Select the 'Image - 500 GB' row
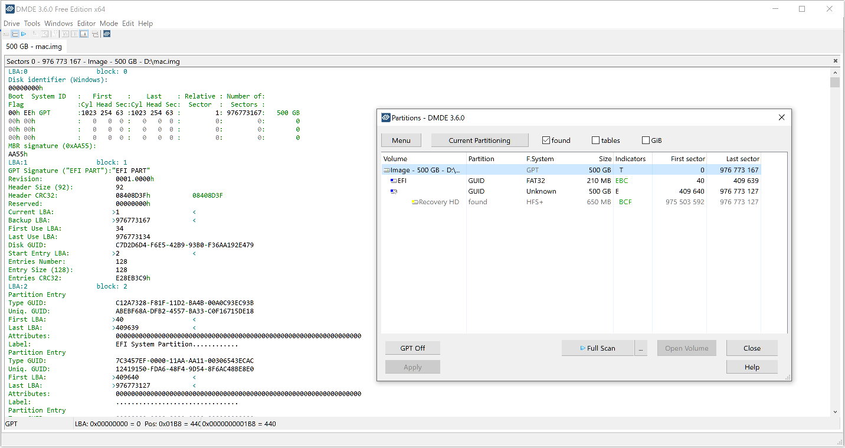Viewport: 845px width, 448px height. coord(571,170)
